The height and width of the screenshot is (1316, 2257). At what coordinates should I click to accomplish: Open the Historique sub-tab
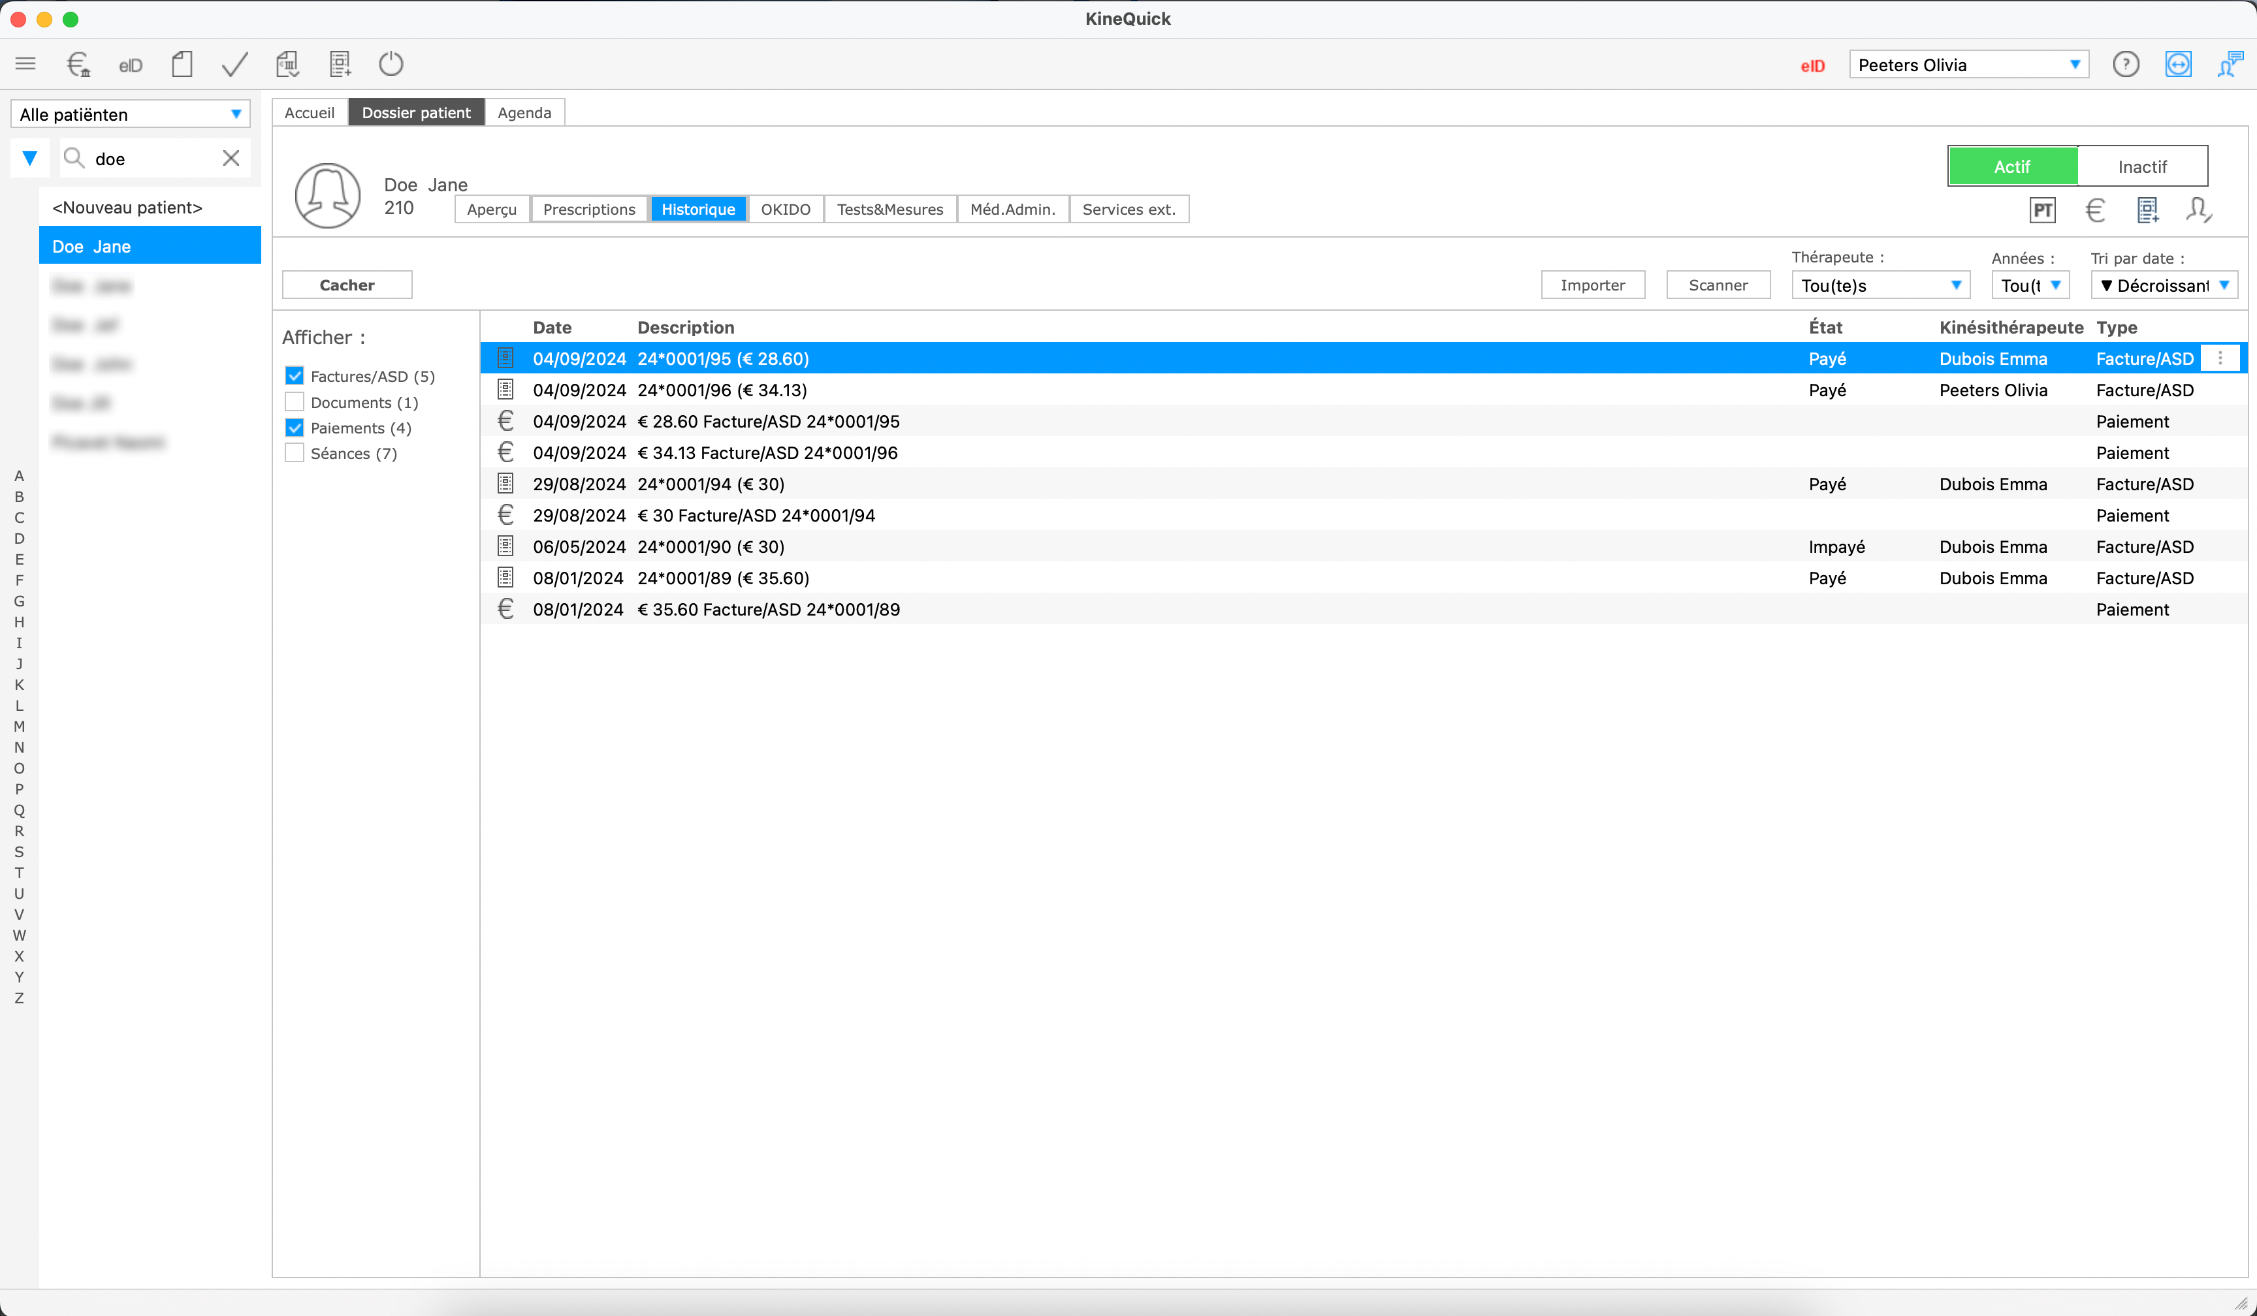699,210
